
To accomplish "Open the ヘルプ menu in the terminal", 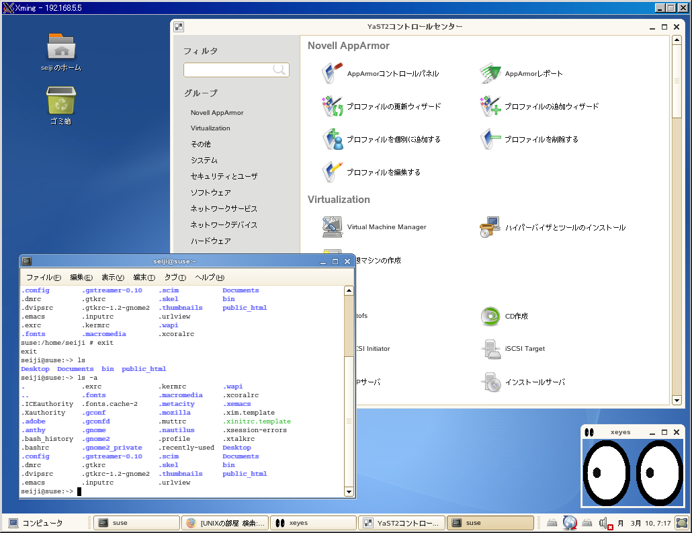I will pyautogui.click(x=210, y=278).
